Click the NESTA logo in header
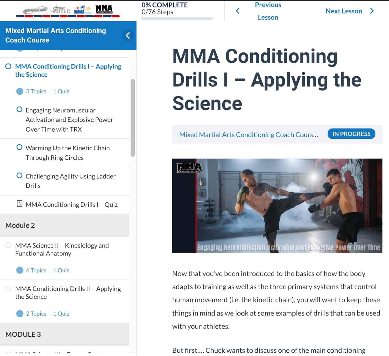The width and height of the screenshot is (389, 356). point(35,10)
